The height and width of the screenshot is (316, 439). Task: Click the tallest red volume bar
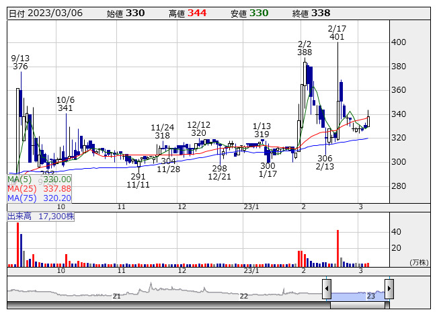pos(17,245)
